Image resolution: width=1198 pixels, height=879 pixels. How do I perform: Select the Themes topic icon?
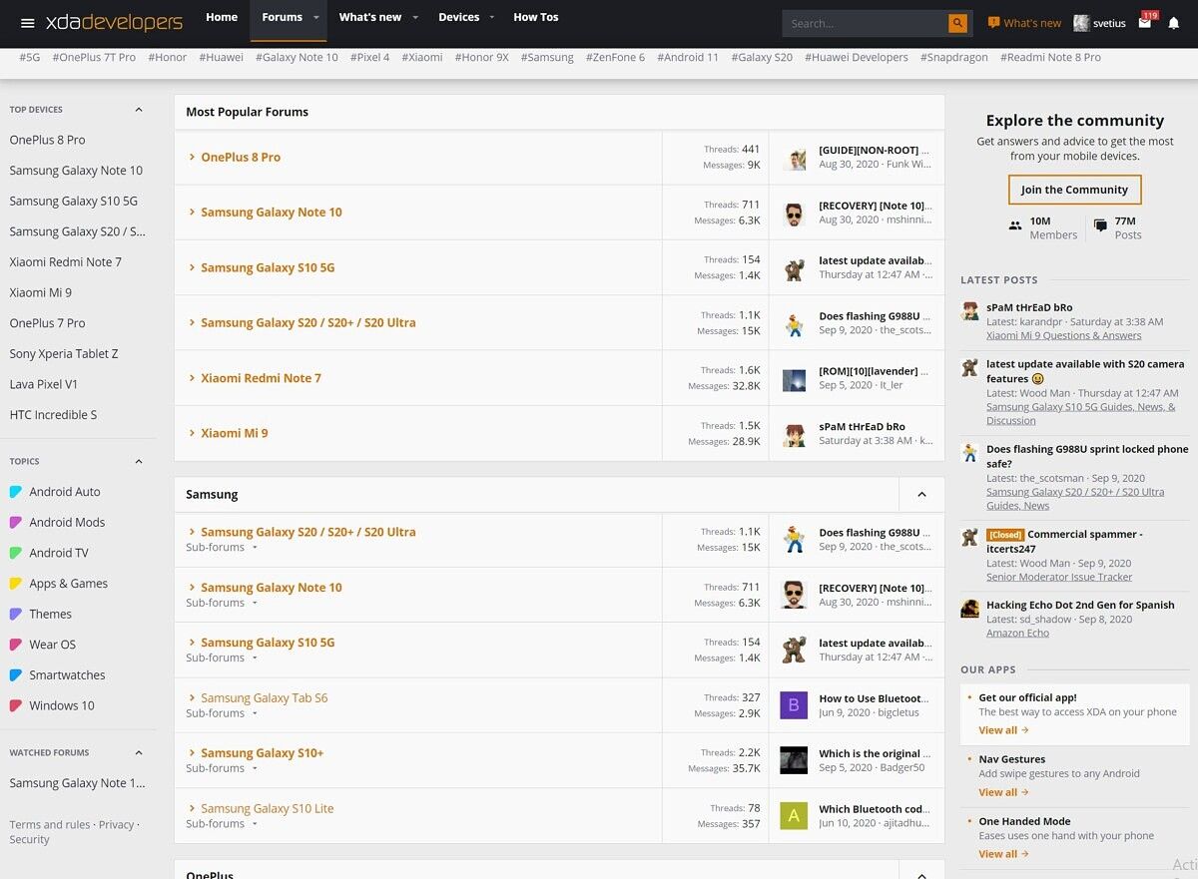pyautogui.click(x=14, y=614)
